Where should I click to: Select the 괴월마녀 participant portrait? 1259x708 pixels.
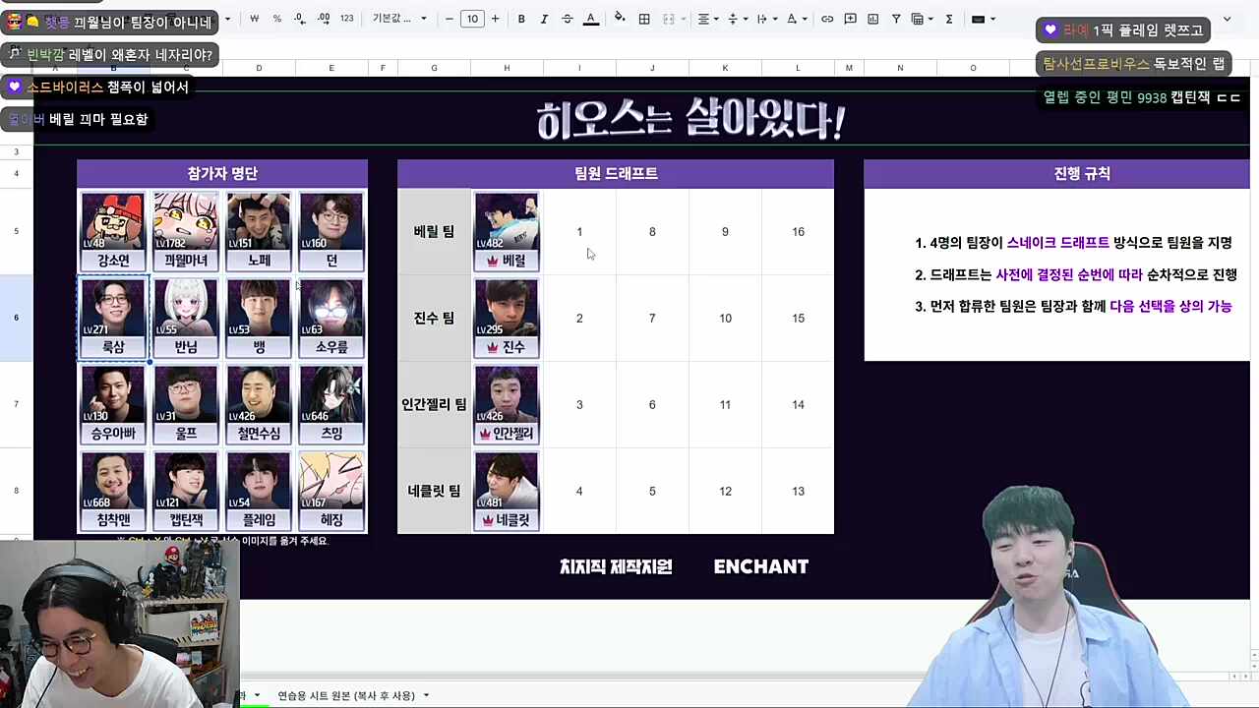point(186,231)
